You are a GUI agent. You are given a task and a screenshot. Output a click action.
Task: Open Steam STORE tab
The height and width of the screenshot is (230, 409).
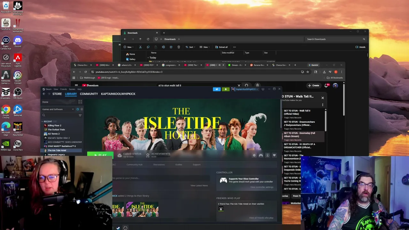point(57,94)
